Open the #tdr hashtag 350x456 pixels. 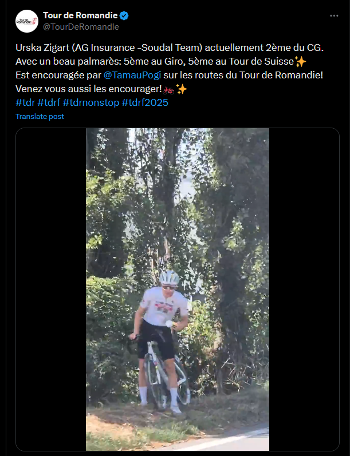point(25,102)
